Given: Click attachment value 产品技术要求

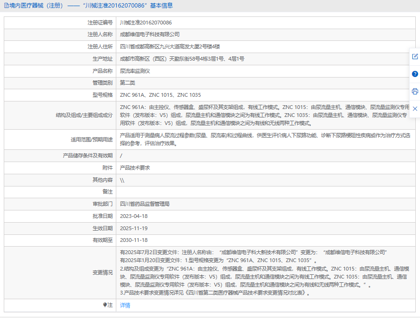Looking at the screenshot, I should pyautogui.click(x=135, y=168).
